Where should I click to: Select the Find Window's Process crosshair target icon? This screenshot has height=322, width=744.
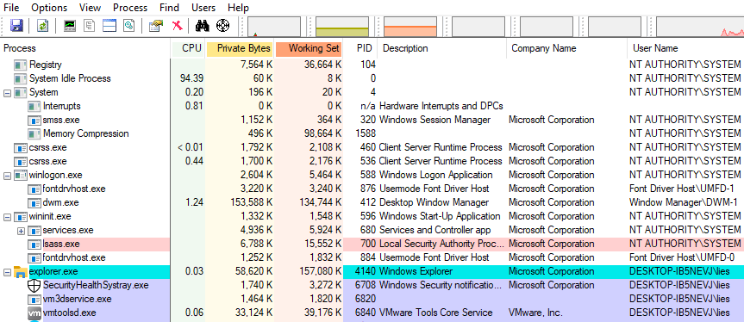coord(223,26)
